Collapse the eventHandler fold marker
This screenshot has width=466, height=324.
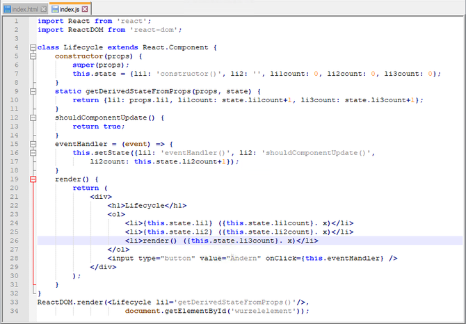click(33, 144)
